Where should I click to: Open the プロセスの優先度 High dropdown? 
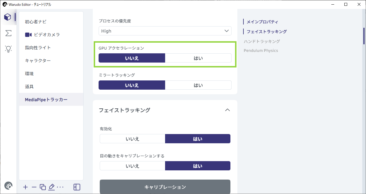[x=165, y=31]
